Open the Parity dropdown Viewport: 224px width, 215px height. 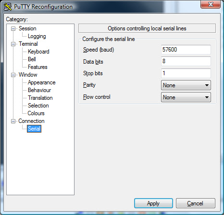click(186, 85)
